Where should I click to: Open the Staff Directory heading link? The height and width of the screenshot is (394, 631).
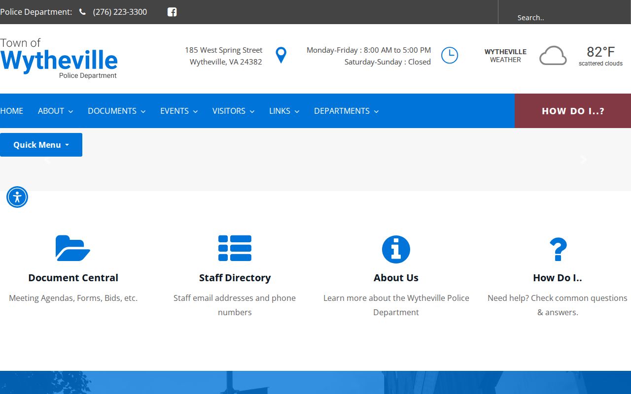pyautogui.click(x=235, y=278)
